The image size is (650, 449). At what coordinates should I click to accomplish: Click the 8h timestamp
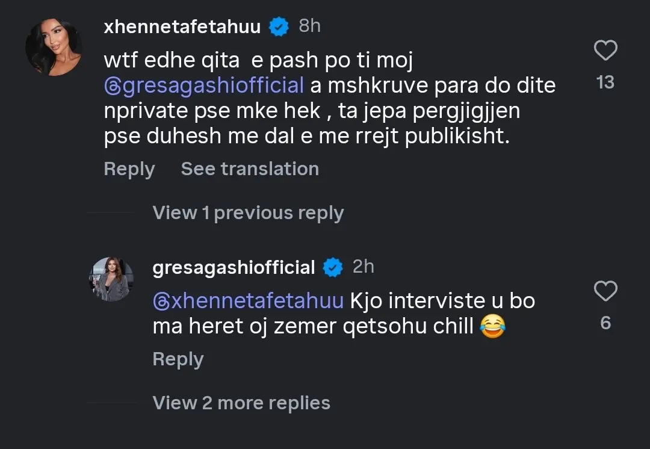pos(309,26)
